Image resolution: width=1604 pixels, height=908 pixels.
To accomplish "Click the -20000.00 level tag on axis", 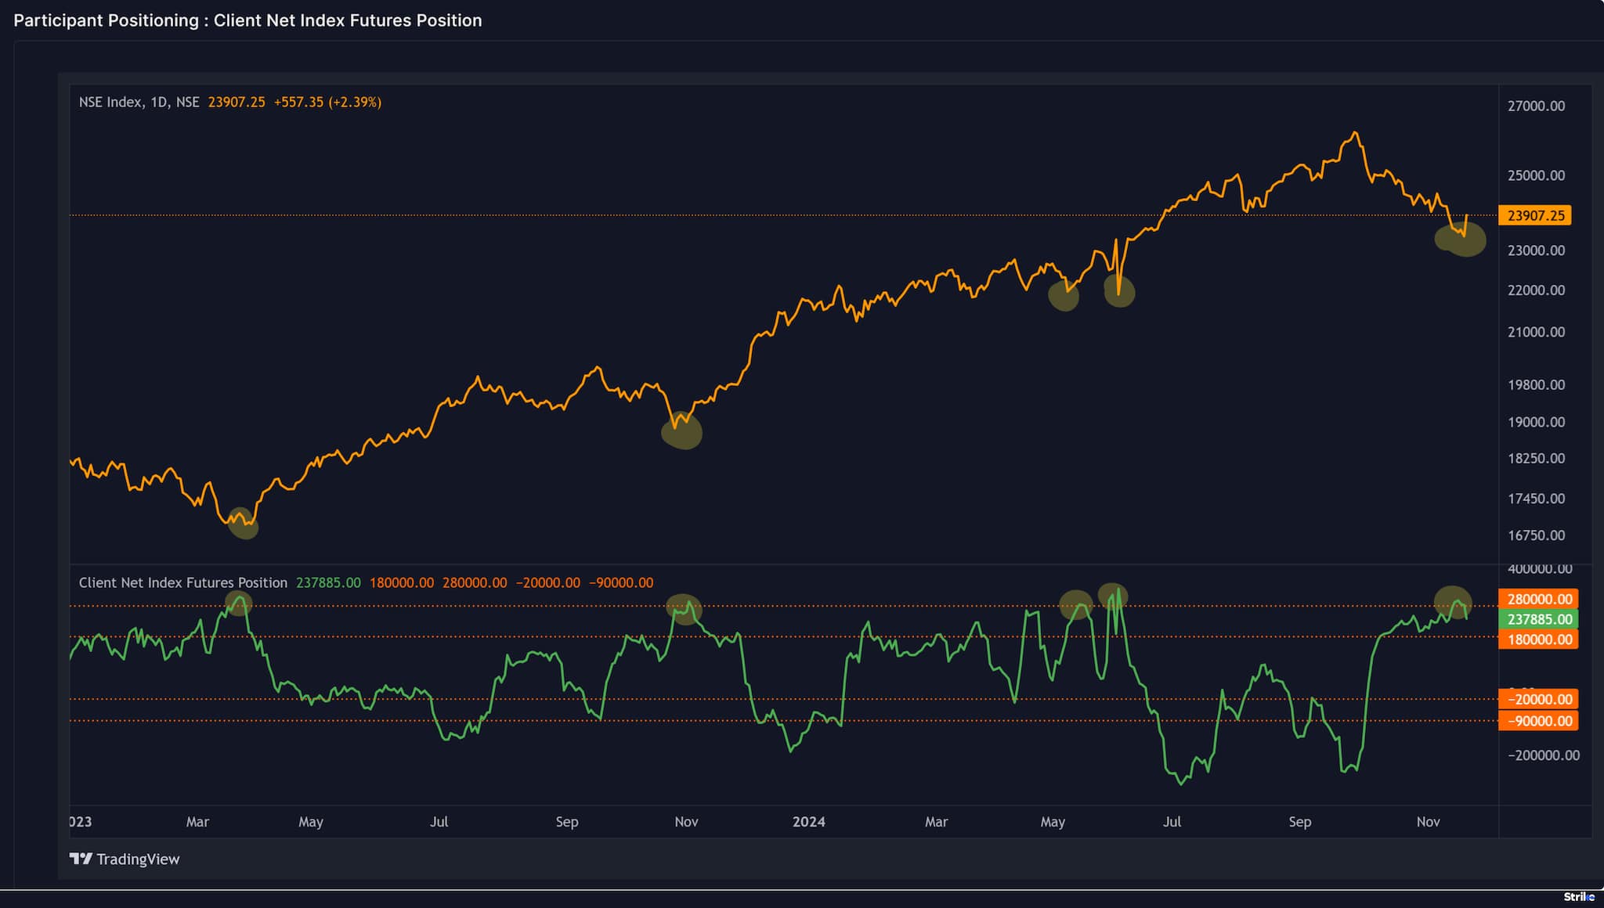I will point(1539,699).
